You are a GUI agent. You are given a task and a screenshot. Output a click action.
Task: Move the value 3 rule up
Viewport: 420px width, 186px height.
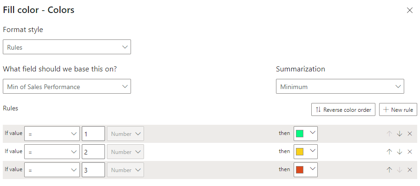coord(389,170)
